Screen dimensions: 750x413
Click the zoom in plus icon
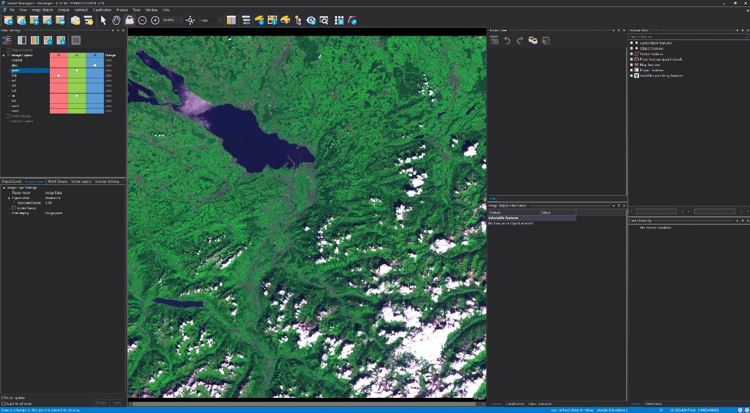click(155, 21)
